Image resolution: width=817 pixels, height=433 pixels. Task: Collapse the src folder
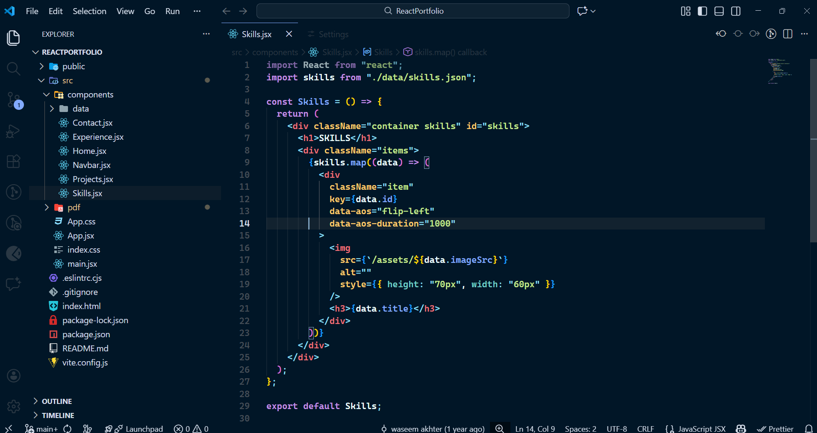click(x=41, y=80)
